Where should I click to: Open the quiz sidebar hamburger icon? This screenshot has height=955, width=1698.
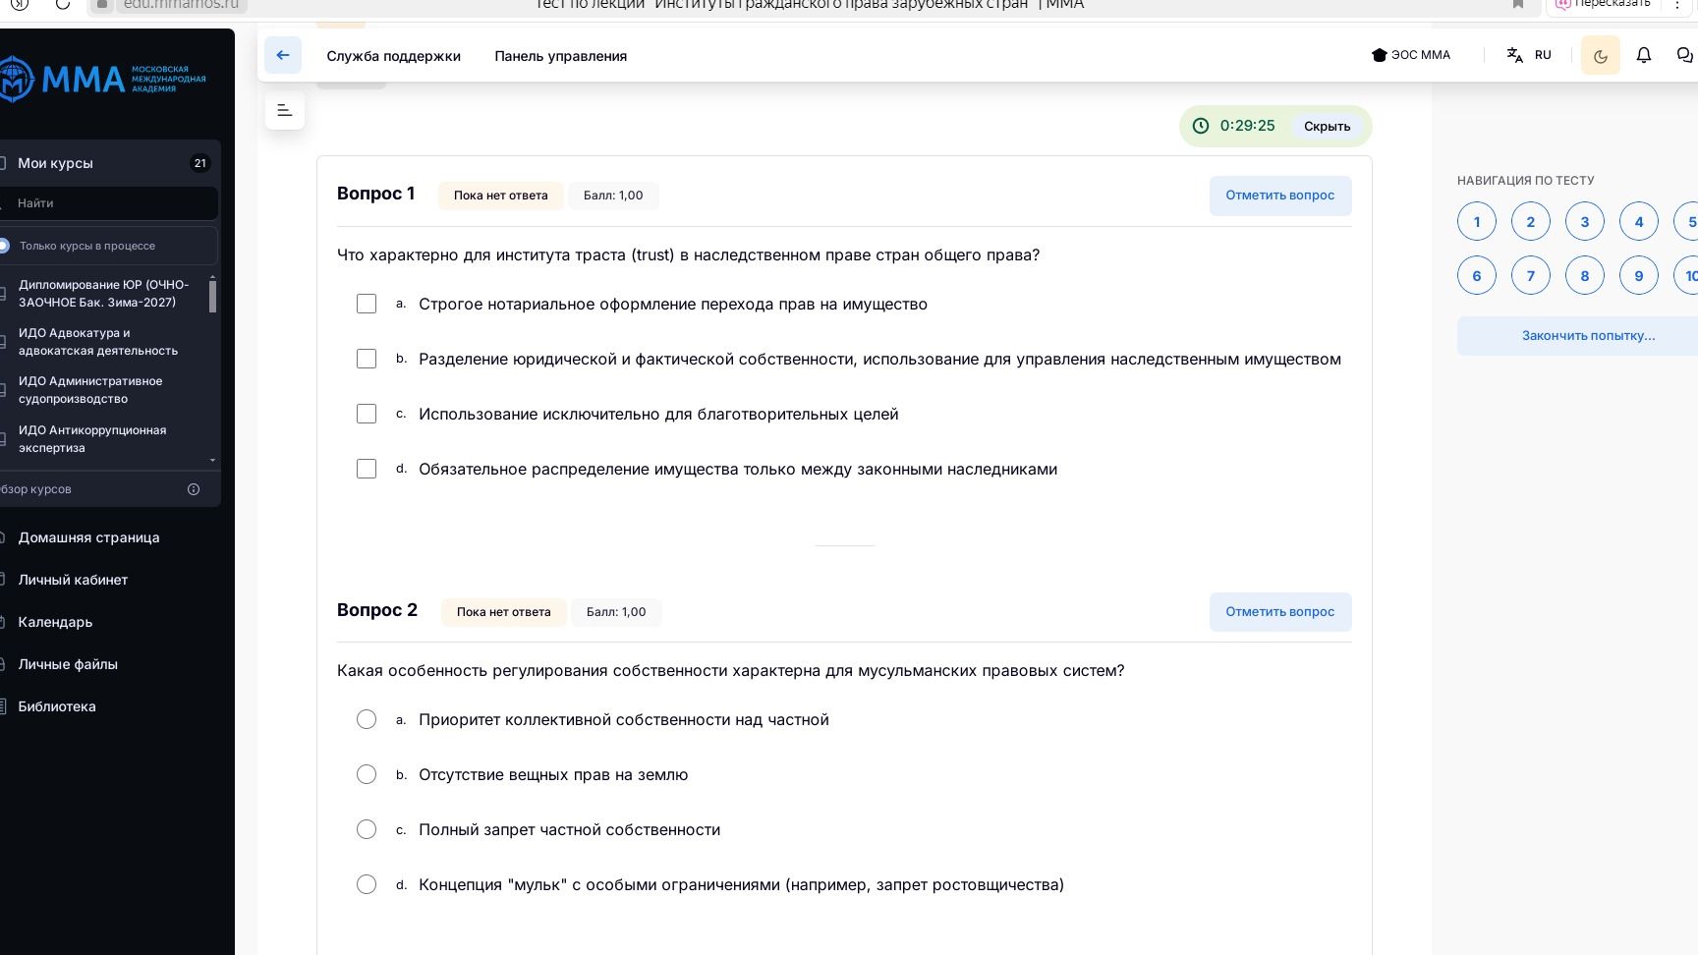tap(285, 110)
